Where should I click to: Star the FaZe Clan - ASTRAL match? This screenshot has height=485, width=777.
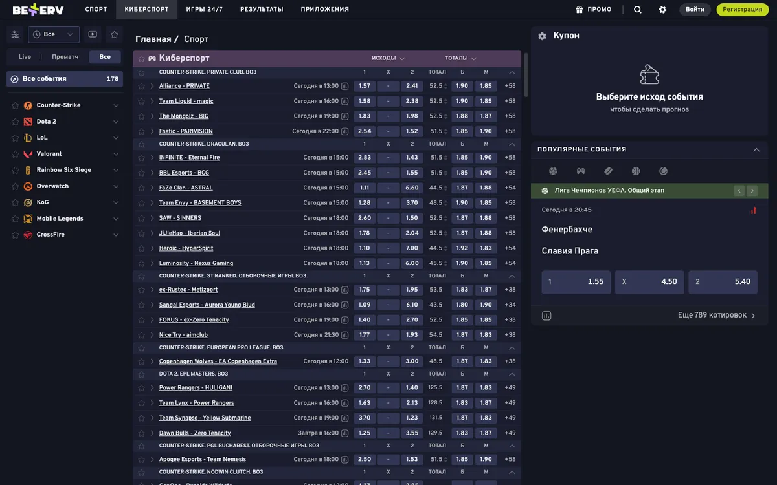tap(141, 188)
